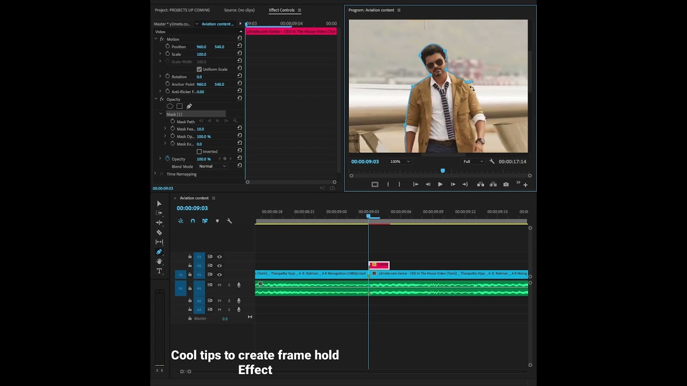Select the Razor tool

pyautogui.click(x=159, y=232)
